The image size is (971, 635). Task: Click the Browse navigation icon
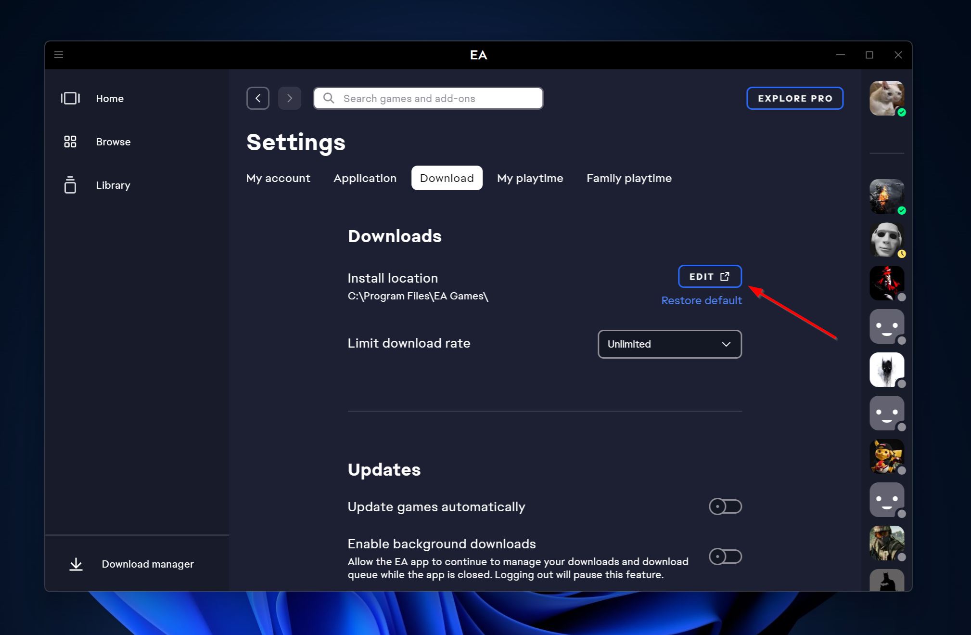[69, 141]
